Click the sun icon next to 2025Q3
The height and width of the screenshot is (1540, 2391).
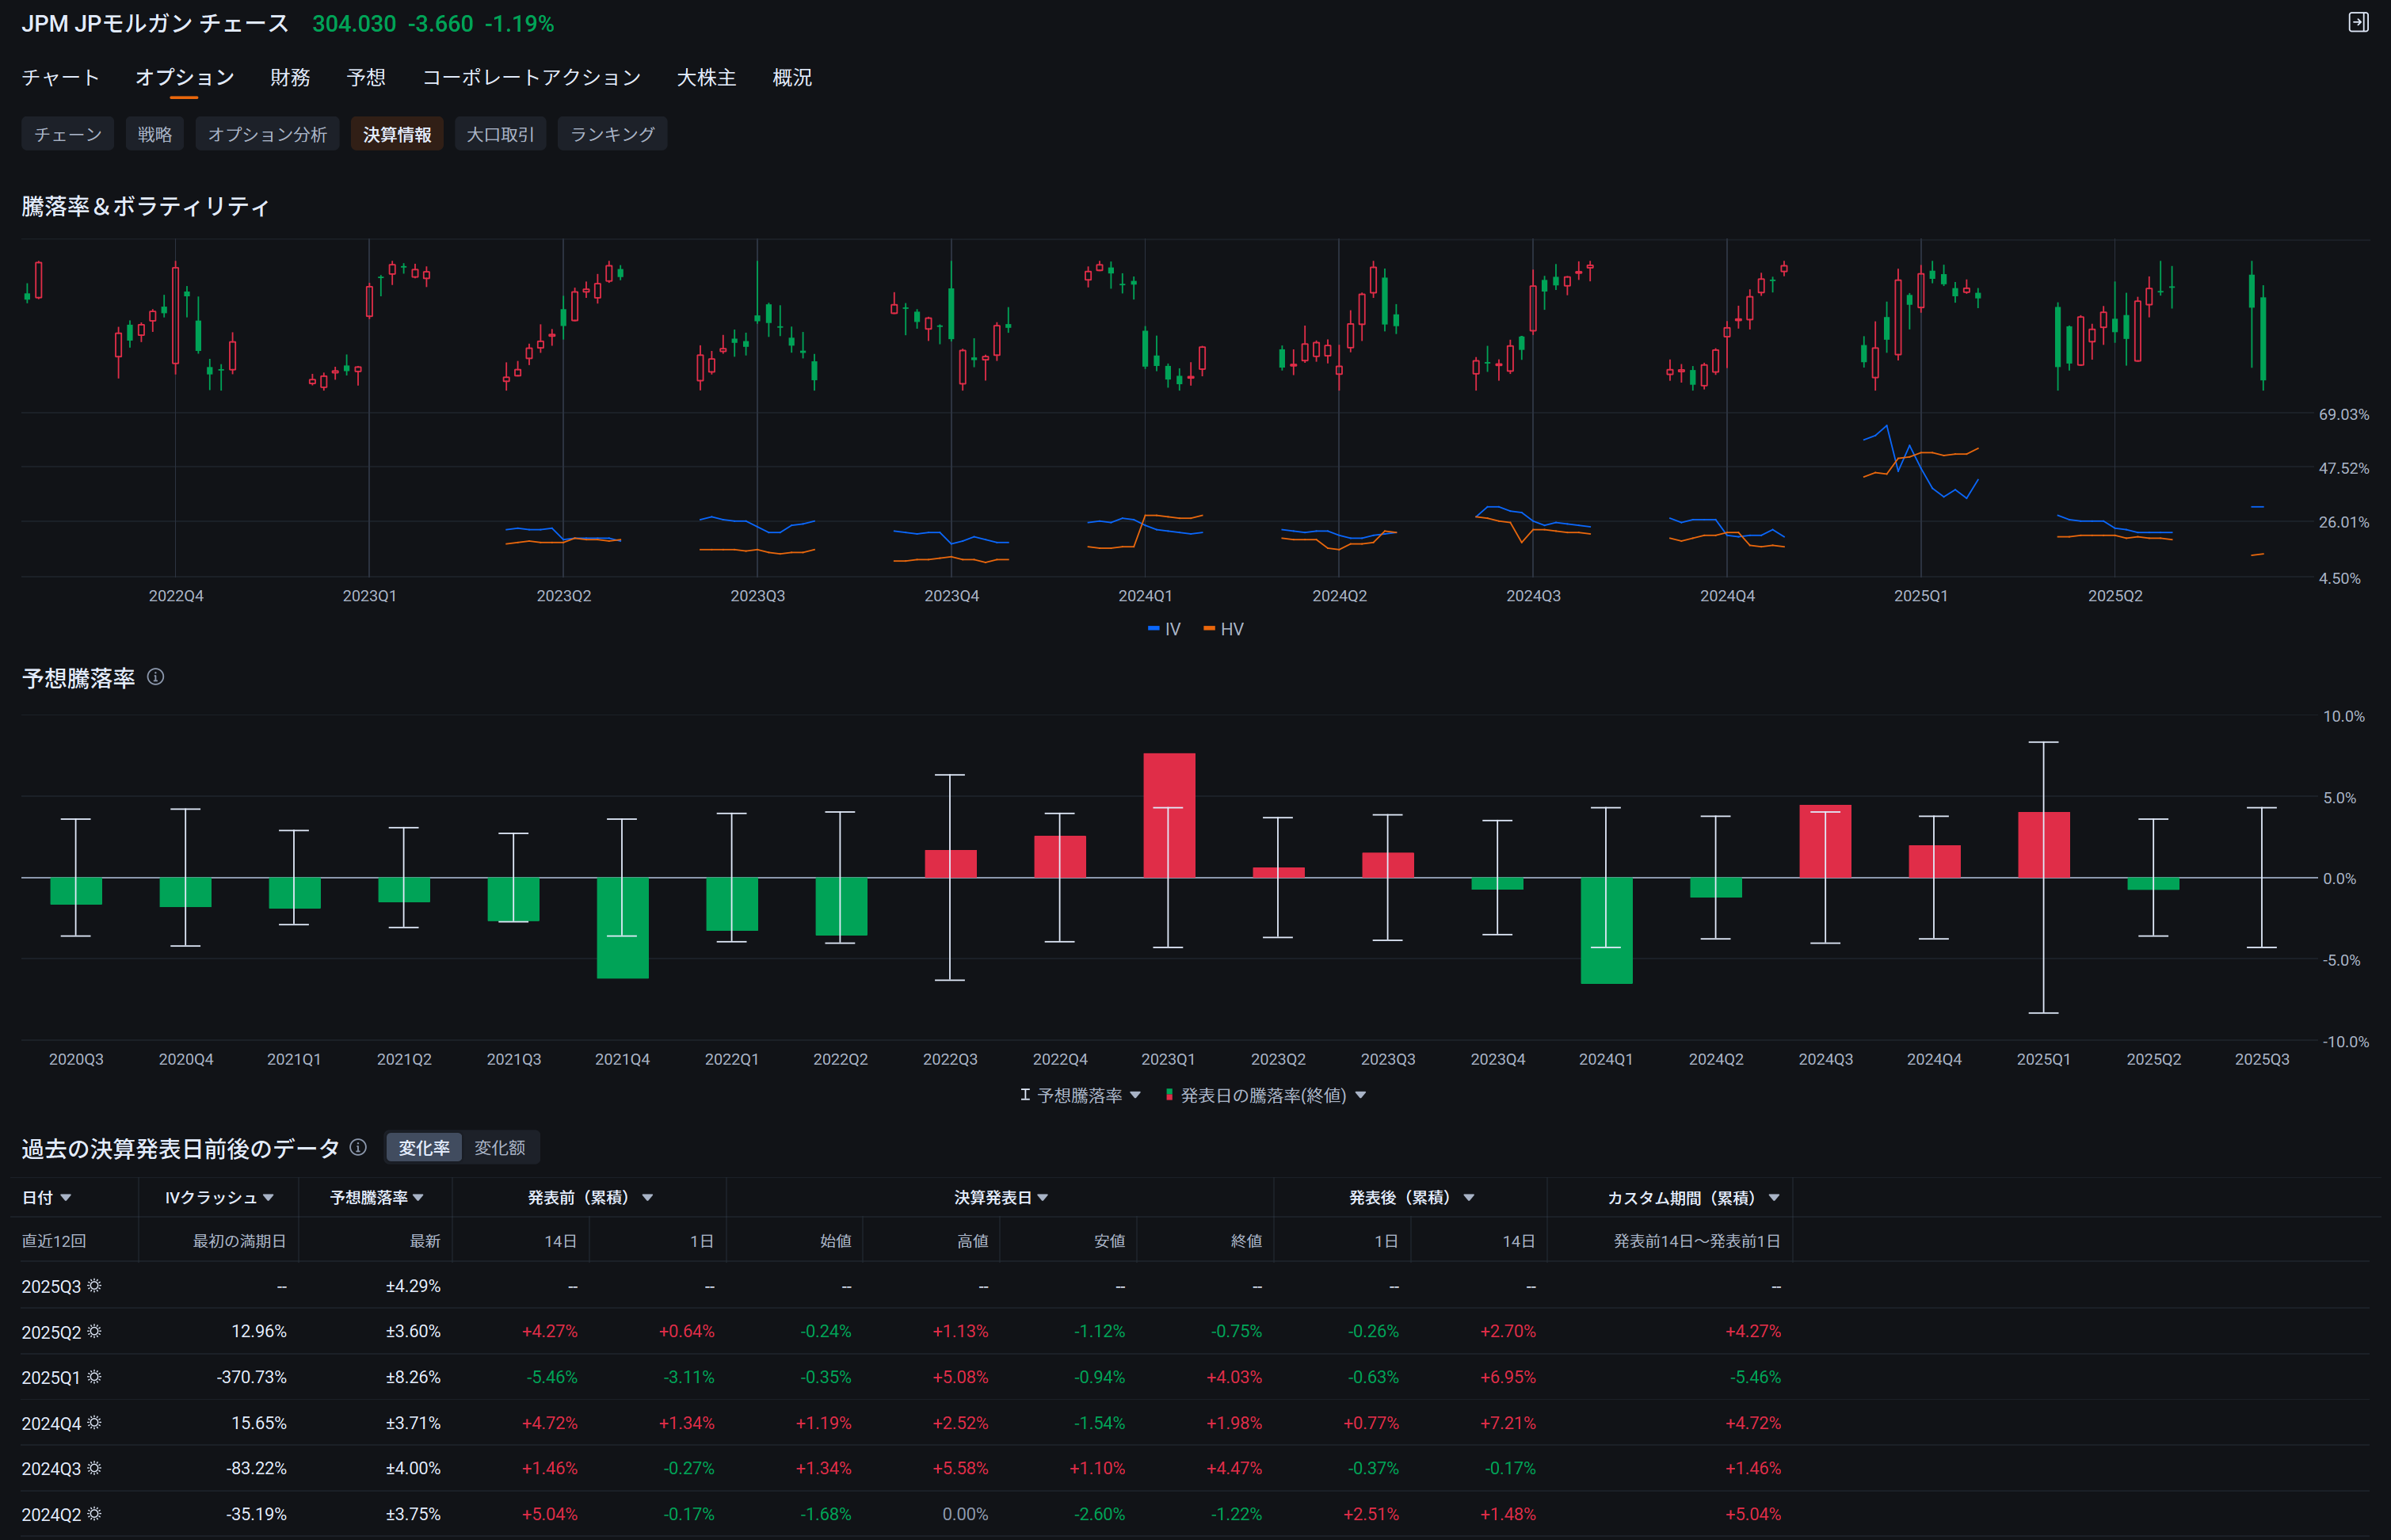click(94, 1285)
